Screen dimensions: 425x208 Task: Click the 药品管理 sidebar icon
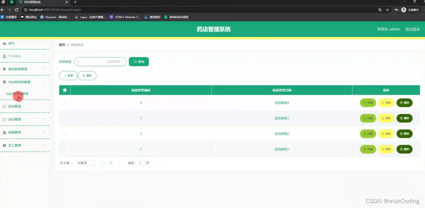click(4, 106)
